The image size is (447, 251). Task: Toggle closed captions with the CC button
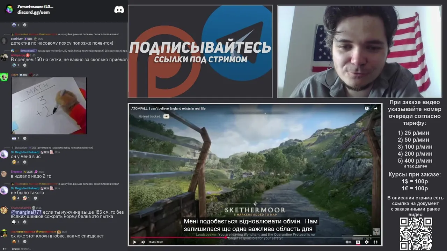point(358,242)
